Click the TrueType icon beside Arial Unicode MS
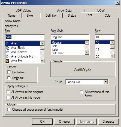This screenshot has height=127, width=121. (x=7, y=56)
